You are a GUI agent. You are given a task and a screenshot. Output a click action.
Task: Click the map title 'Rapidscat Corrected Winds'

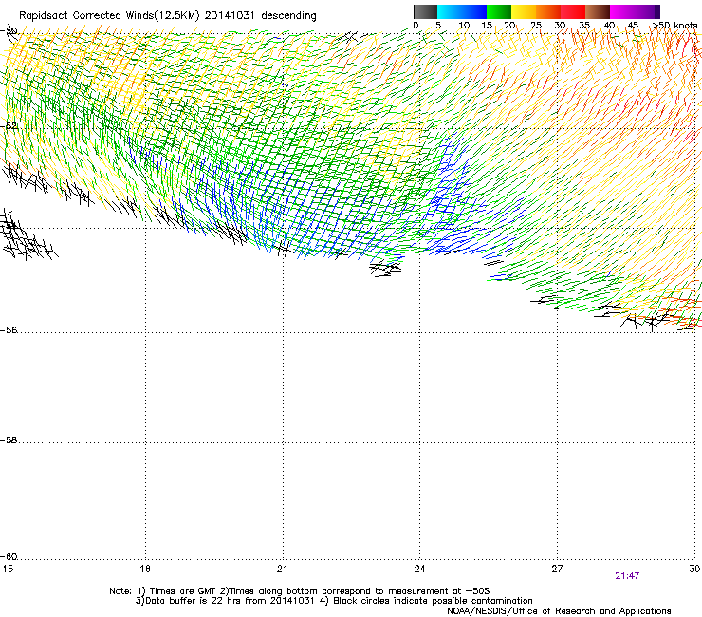tap(86, 16)
